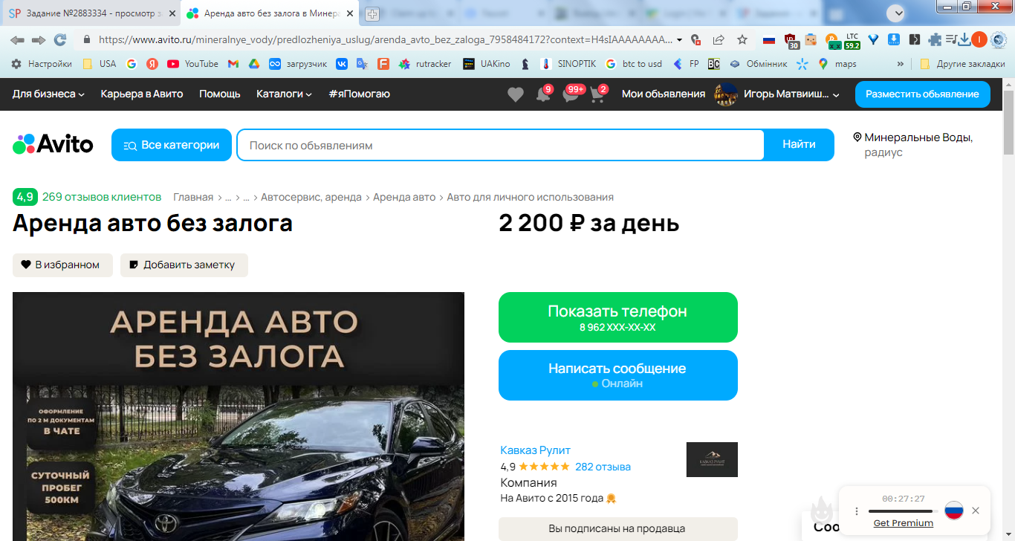The height and width of the screenshot is (541, 1015).
Task: Open a new browser tab
Action: point(373,13)
